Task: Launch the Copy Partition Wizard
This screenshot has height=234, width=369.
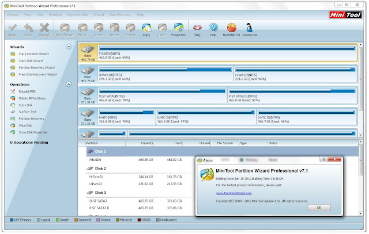Action: [33, 54]
